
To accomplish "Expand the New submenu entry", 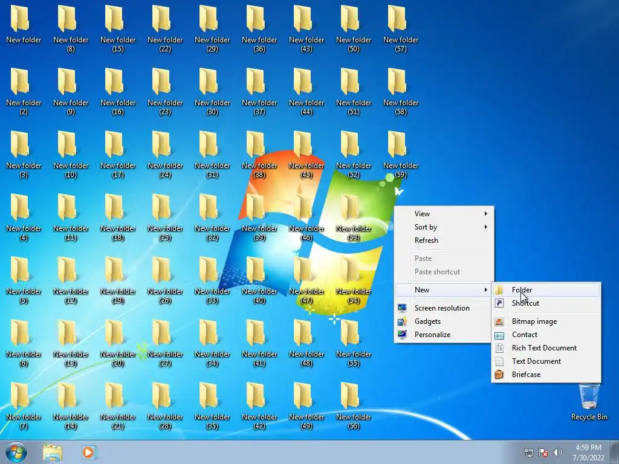I will click(x=444, y=290).
